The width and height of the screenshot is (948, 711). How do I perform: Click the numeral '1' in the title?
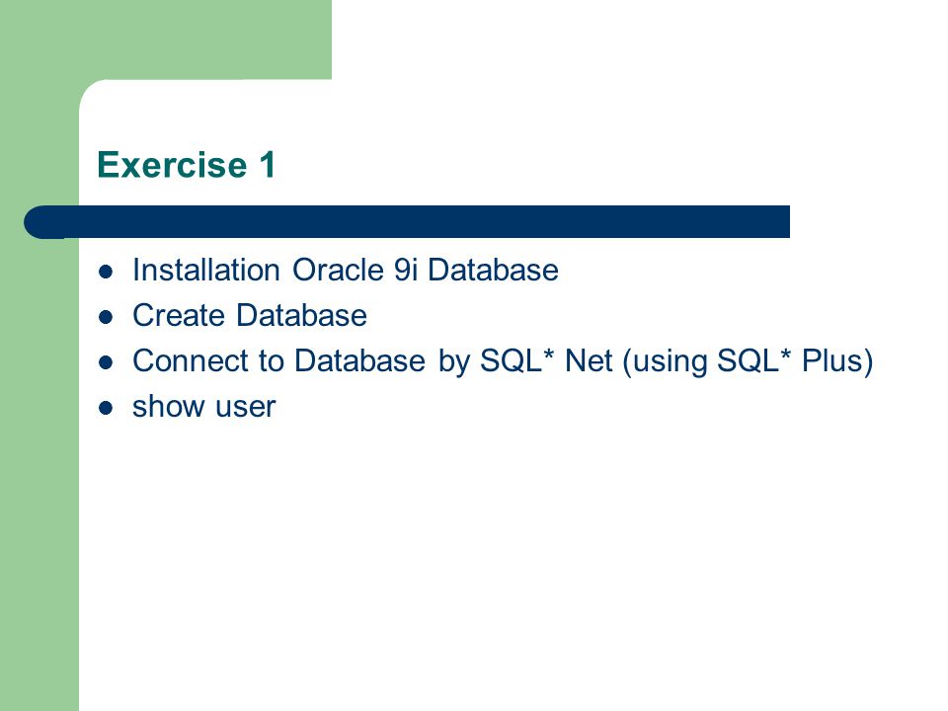(268, 165)
